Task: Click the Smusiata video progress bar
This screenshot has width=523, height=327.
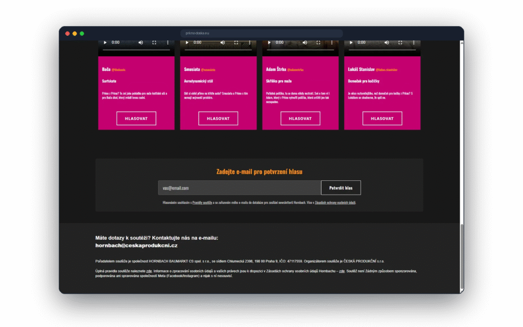Action: click(219, 50)
